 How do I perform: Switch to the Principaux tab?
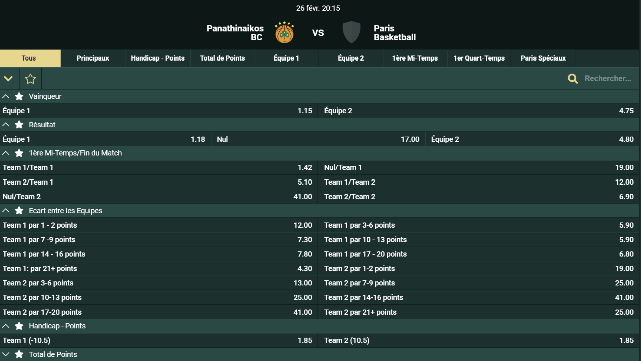click(x=92, y=58)
